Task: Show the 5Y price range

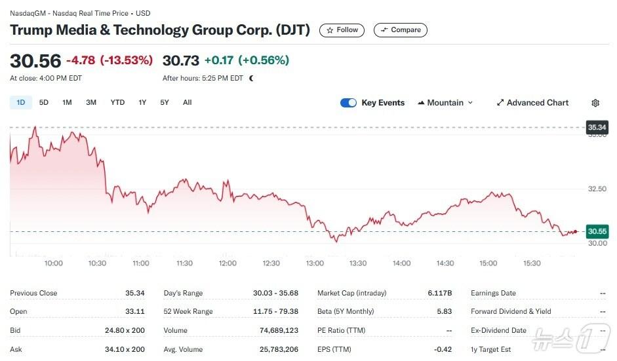Action: (165, 102)
